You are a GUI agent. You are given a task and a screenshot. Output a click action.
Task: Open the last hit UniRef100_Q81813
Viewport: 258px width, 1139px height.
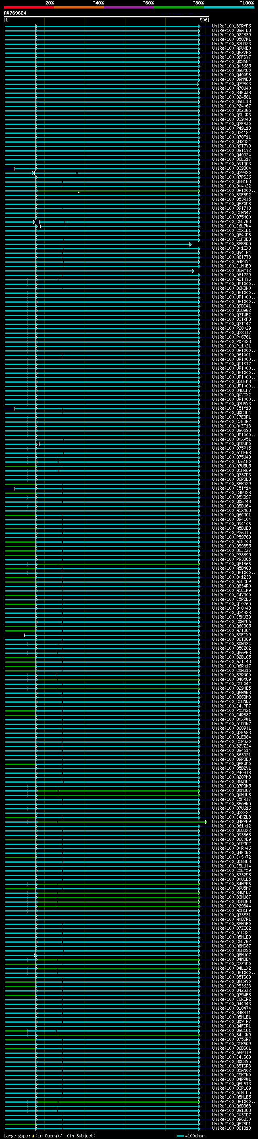pyautogui.click(x=231, y=1128)
